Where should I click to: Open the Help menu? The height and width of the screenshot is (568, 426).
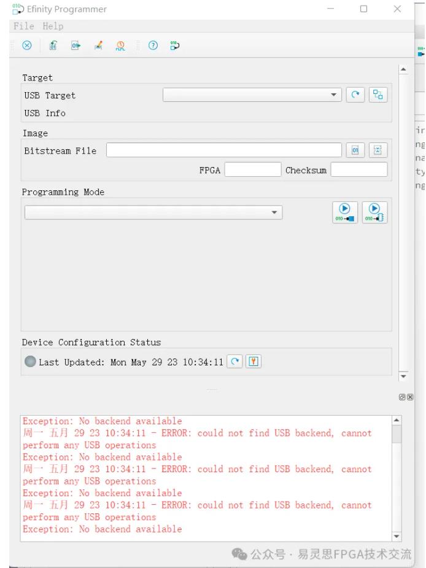point(53,26)
